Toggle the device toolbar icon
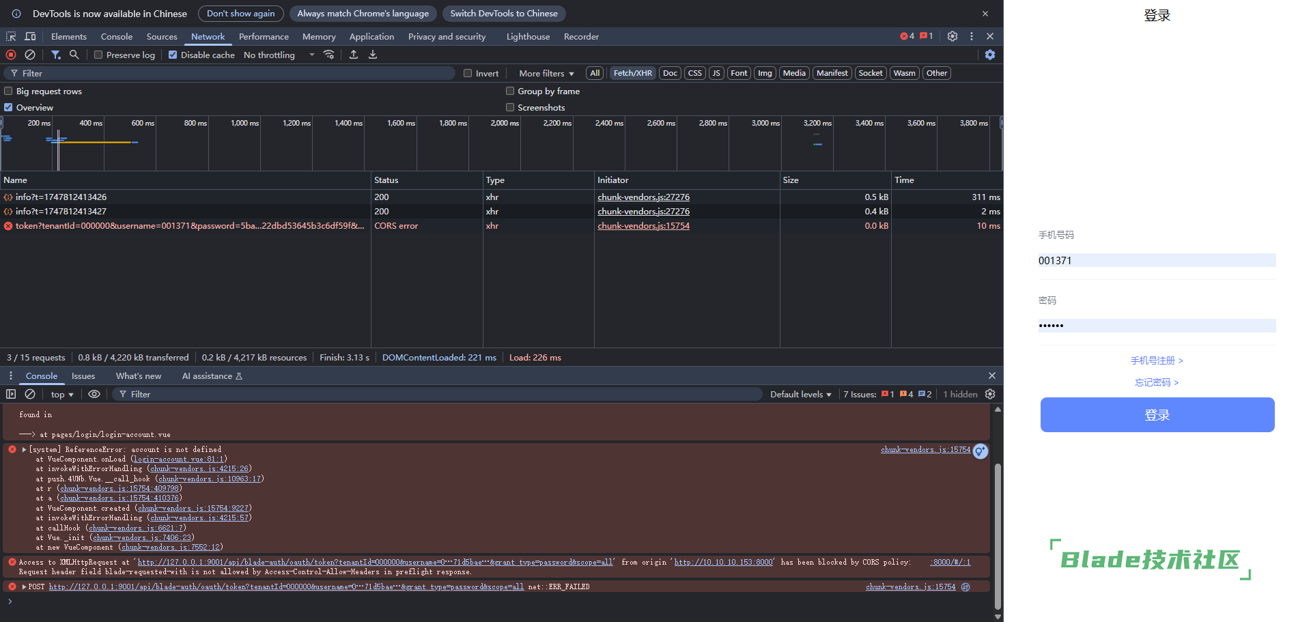This screenshot has width=1311, height=622. coord(30,36)
